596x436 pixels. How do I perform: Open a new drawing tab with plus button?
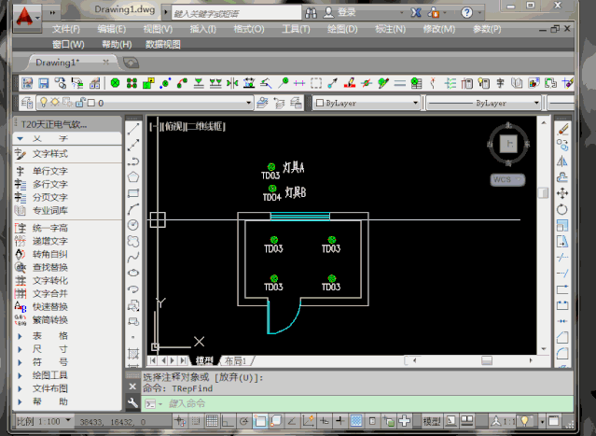pos(131,63)
